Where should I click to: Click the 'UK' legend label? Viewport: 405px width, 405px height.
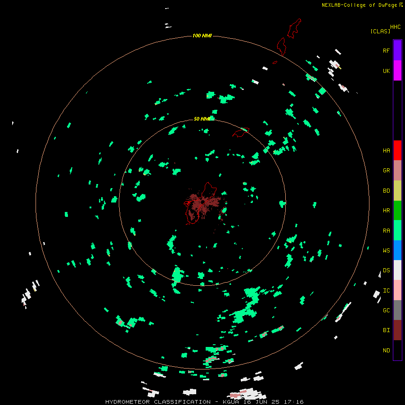tap(386, 71)
